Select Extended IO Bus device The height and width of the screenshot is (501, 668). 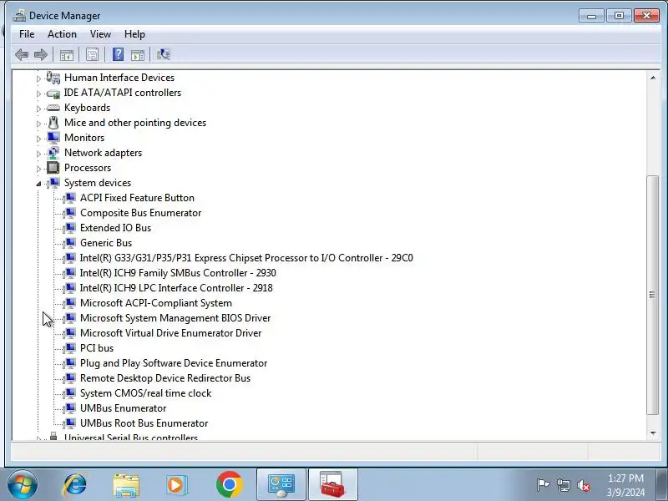(115, 228)
